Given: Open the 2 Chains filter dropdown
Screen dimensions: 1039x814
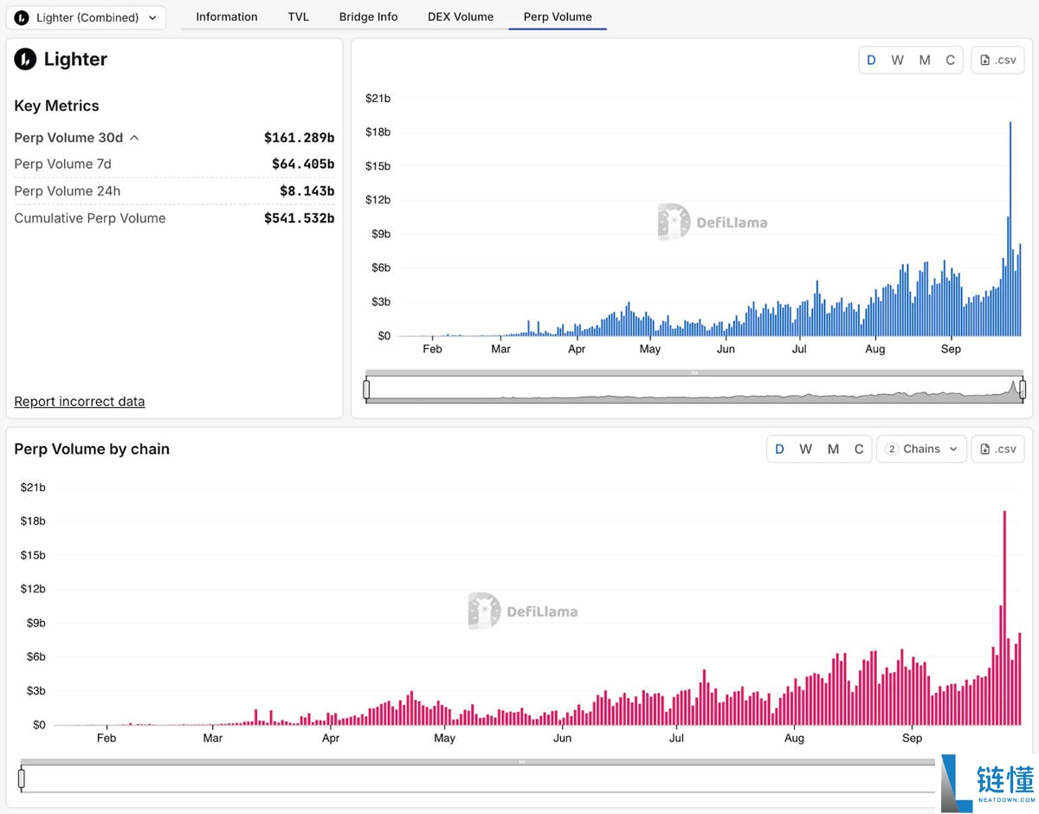Looking at the screenshot, I should [x=921, y=449].
